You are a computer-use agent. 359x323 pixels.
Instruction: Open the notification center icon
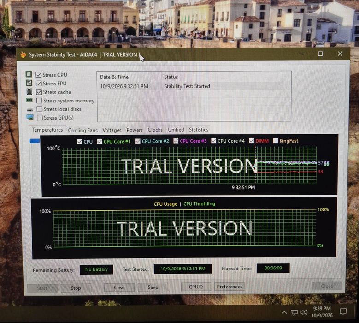343,311
